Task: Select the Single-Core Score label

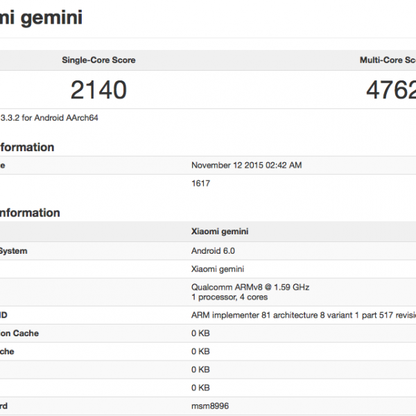Action: 98,60
